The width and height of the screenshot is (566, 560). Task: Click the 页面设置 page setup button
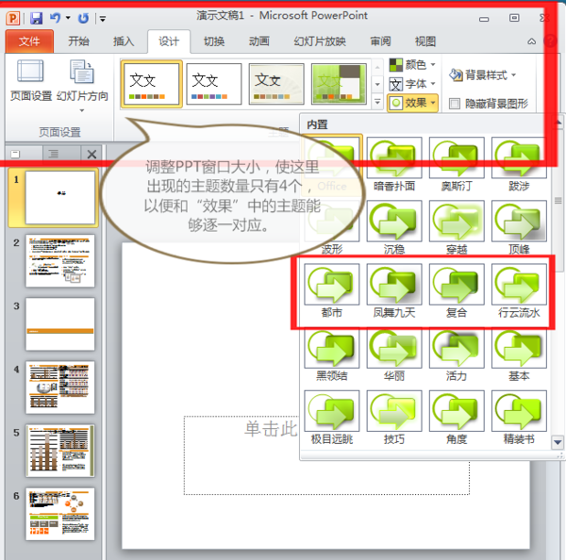click(31, 80)
